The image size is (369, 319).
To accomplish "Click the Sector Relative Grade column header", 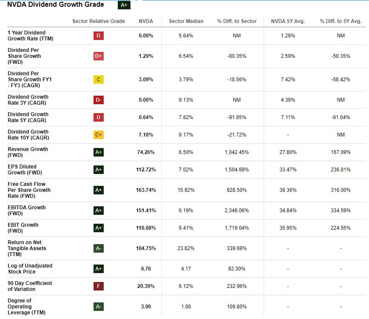I will pos(99,21).
